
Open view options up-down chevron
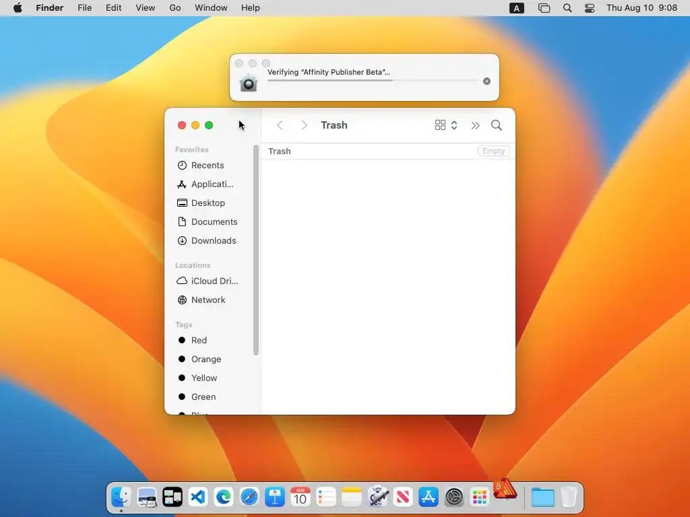point(454,125)
